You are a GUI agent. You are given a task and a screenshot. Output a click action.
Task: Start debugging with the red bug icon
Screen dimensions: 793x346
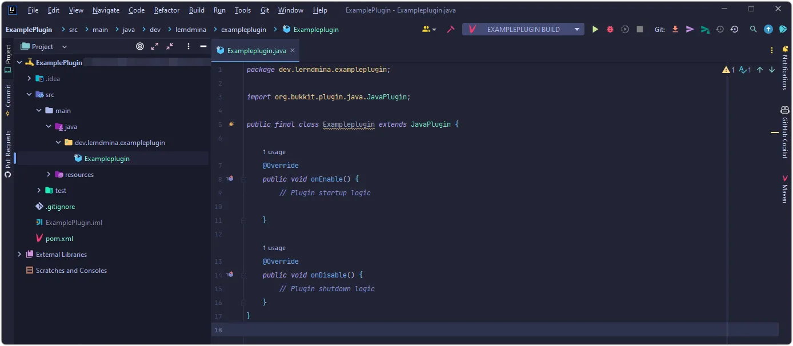[610, 29]
